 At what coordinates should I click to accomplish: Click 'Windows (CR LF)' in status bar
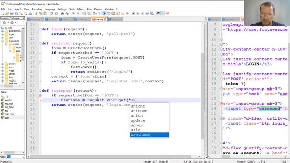point(245,162)
